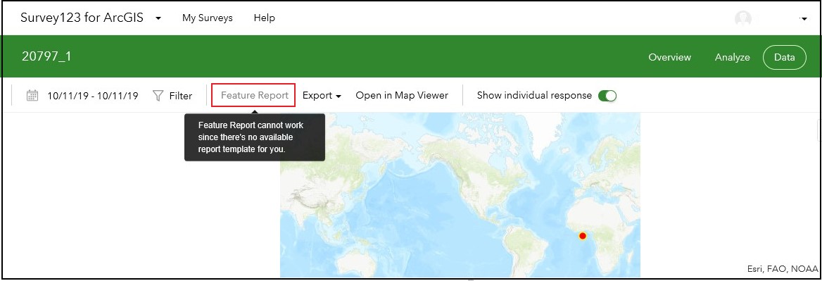Switch to the Overview tab
The image size is (822, 281).
pos(669,57)
